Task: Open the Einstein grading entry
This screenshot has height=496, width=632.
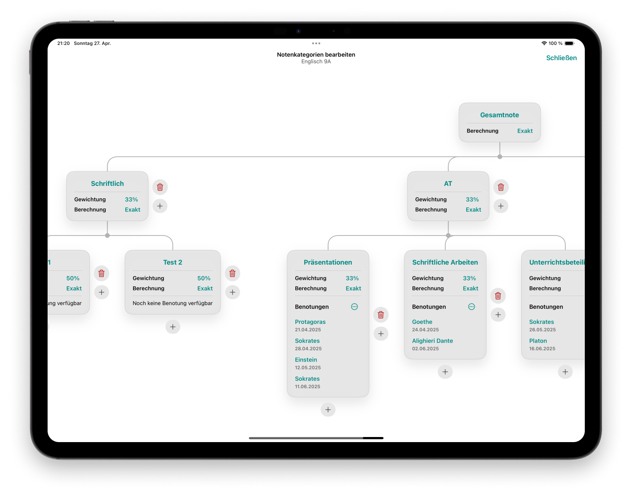Action: pos(308,363)
